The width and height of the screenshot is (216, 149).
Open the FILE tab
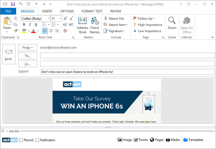8,11
